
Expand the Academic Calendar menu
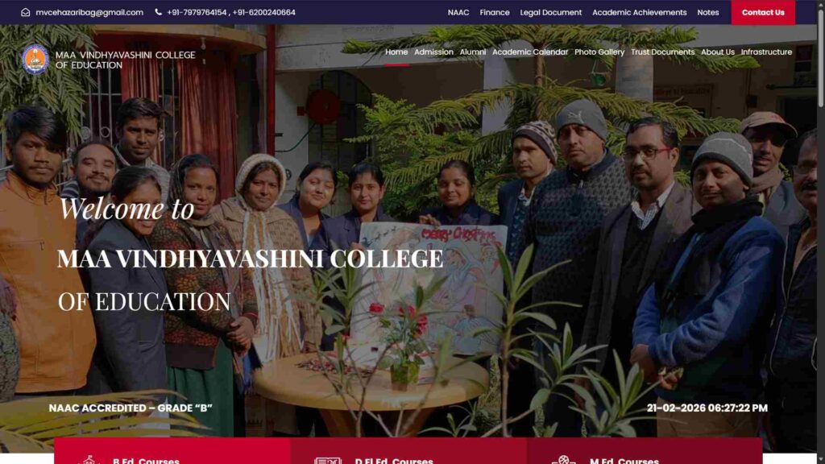[x=530, y=52]
